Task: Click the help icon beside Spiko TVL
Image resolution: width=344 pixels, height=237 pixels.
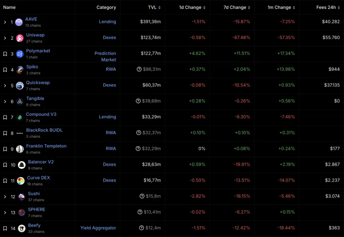Action: (x=139, y=69)
